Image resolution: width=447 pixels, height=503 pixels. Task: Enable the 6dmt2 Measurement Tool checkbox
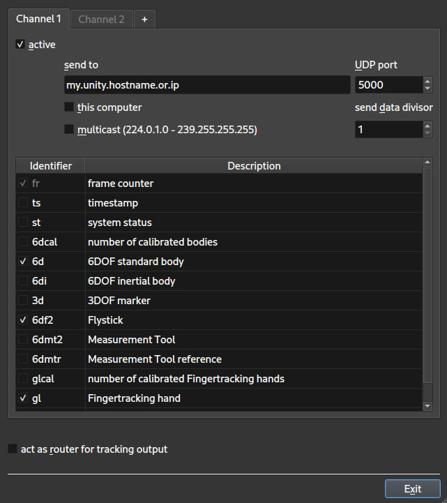click(23, 339)
